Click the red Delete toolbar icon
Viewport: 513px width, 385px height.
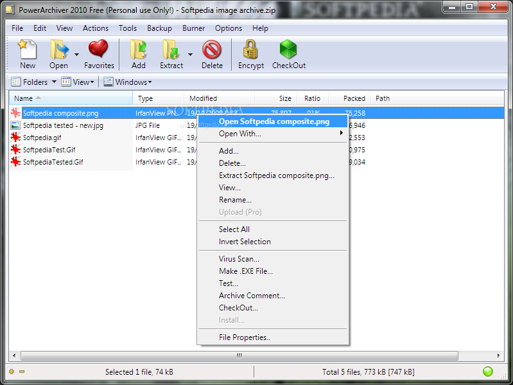pos(212,49)
